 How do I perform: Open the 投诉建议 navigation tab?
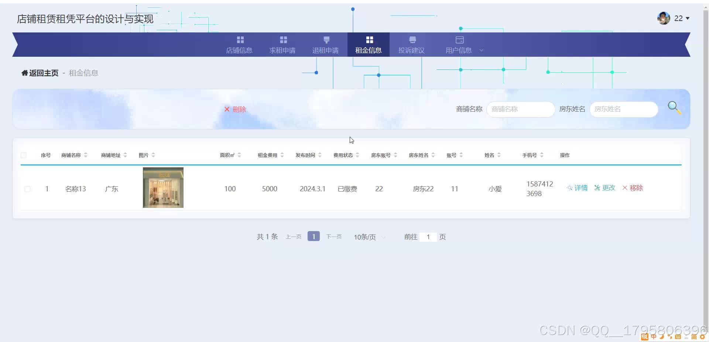411,45
